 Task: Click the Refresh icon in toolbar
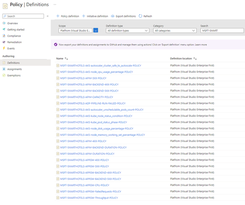click(x=140, y=16)
